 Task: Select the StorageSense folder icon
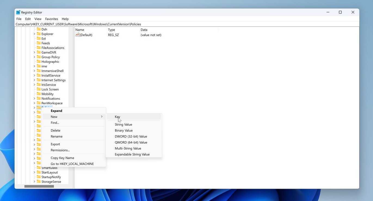pos(39,181)
